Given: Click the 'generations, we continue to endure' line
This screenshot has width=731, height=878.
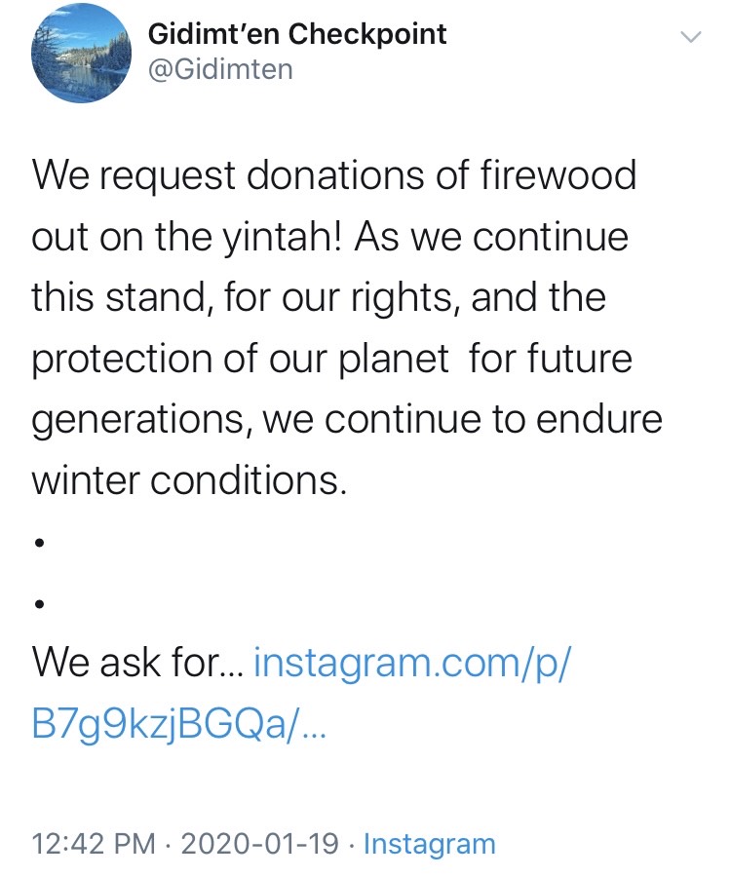Looking at the screenshot, I should click(x=347, y=421).
